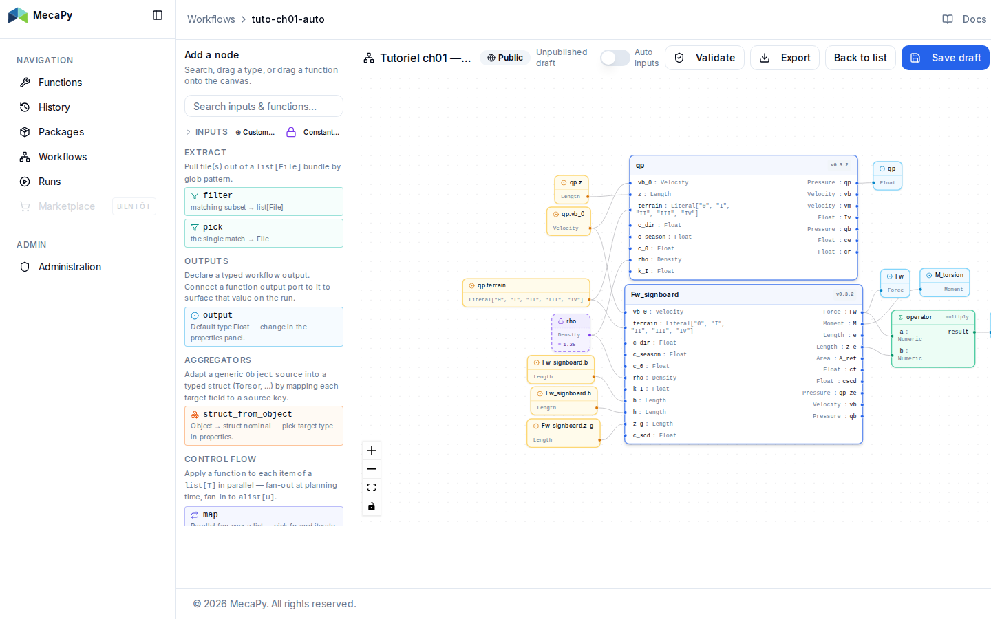Click the network icon beside Workflows
The image size is (991, 619).
click(25, 157)
